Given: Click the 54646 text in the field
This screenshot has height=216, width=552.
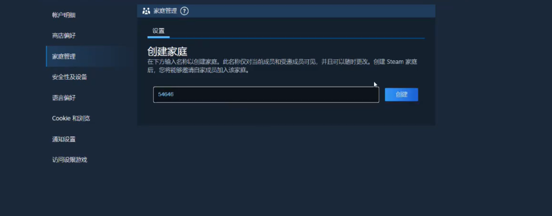Looking at the screenshot, I should [166, 95].
